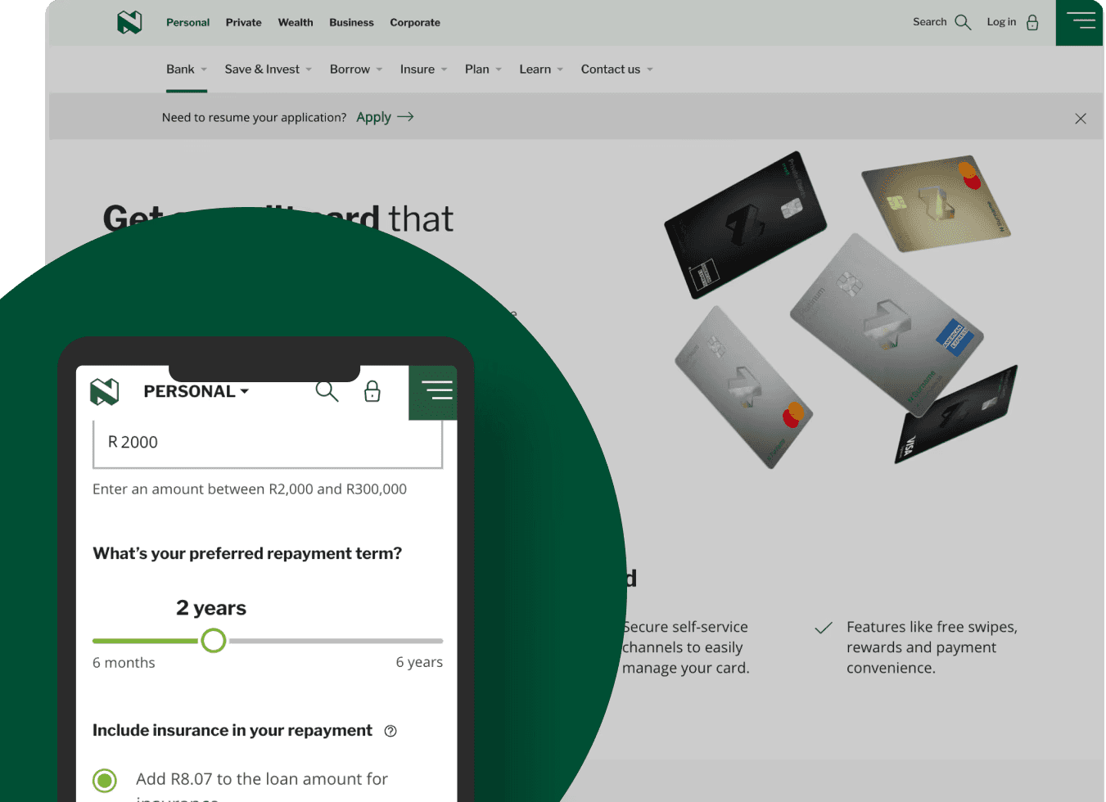This screenshot has width=1106, height=802.
Task: Open the phone green hamburger menu
Action: (433, 391)
